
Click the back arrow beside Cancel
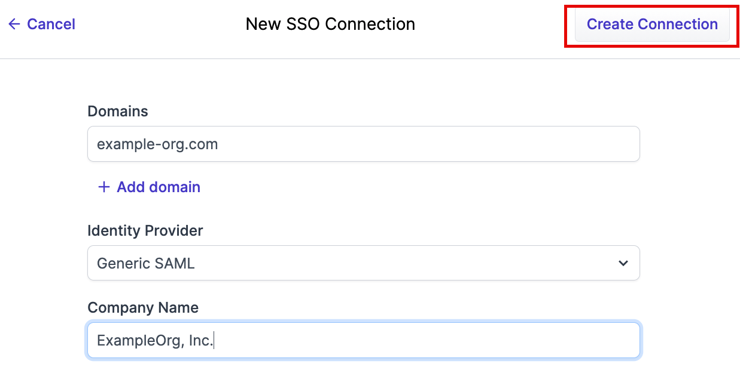[14, 24]
